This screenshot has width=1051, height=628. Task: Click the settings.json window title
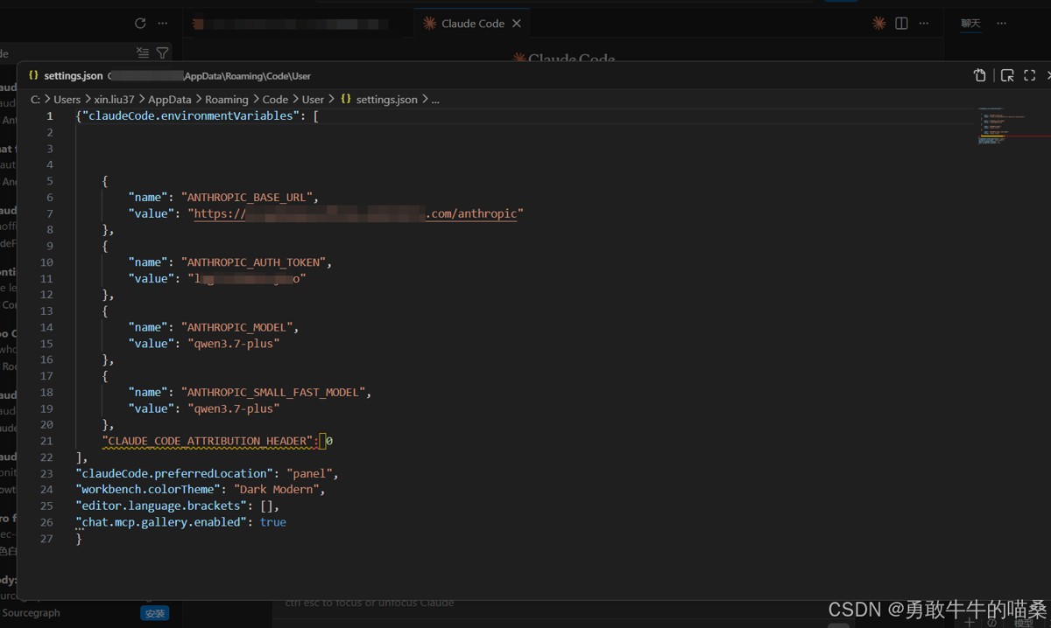(74, 76)
